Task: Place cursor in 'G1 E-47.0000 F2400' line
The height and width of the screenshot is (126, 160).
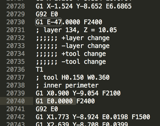Action: [69, 22]
